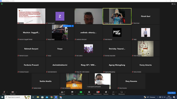Viewport: 177px width, 99px height.
Task: Select Fanny Amarta tile
Action: point(146,65)
